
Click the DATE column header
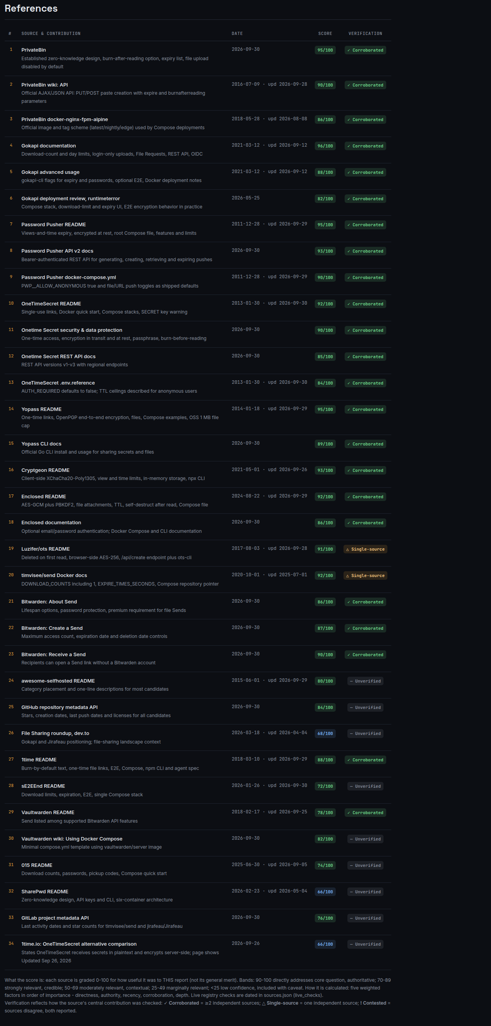point(237,33)
